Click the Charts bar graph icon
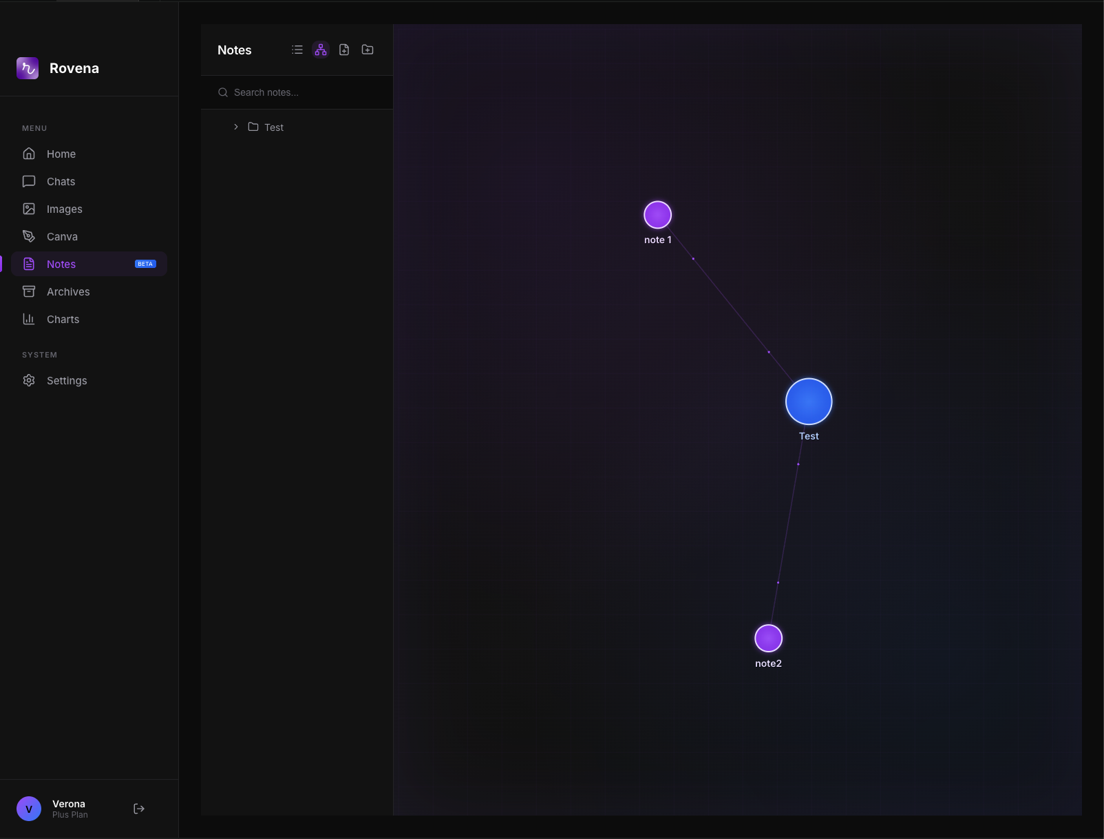The width and height of the screenshot is (1104, 839). click(x=29, y=319)
